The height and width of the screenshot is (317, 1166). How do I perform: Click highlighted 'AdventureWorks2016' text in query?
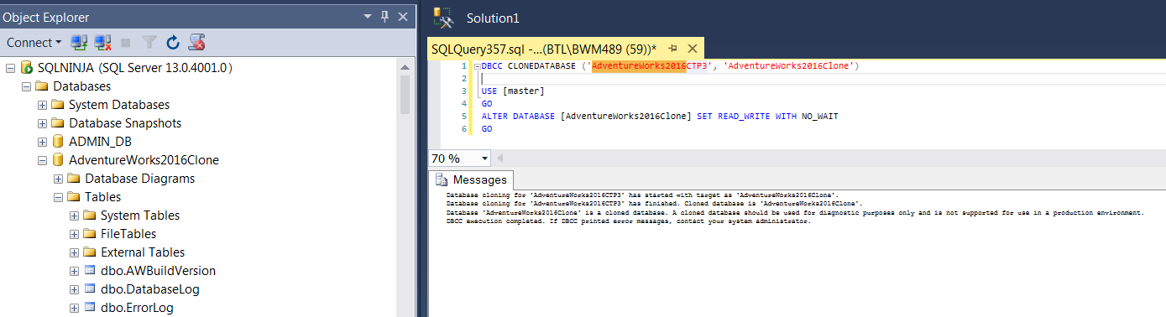(x=639, y=65)
